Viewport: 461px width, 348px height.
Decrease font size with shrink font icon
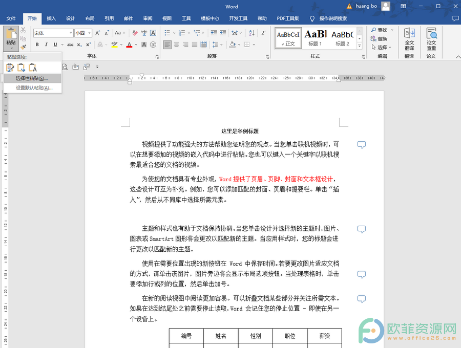pos(107,33)
